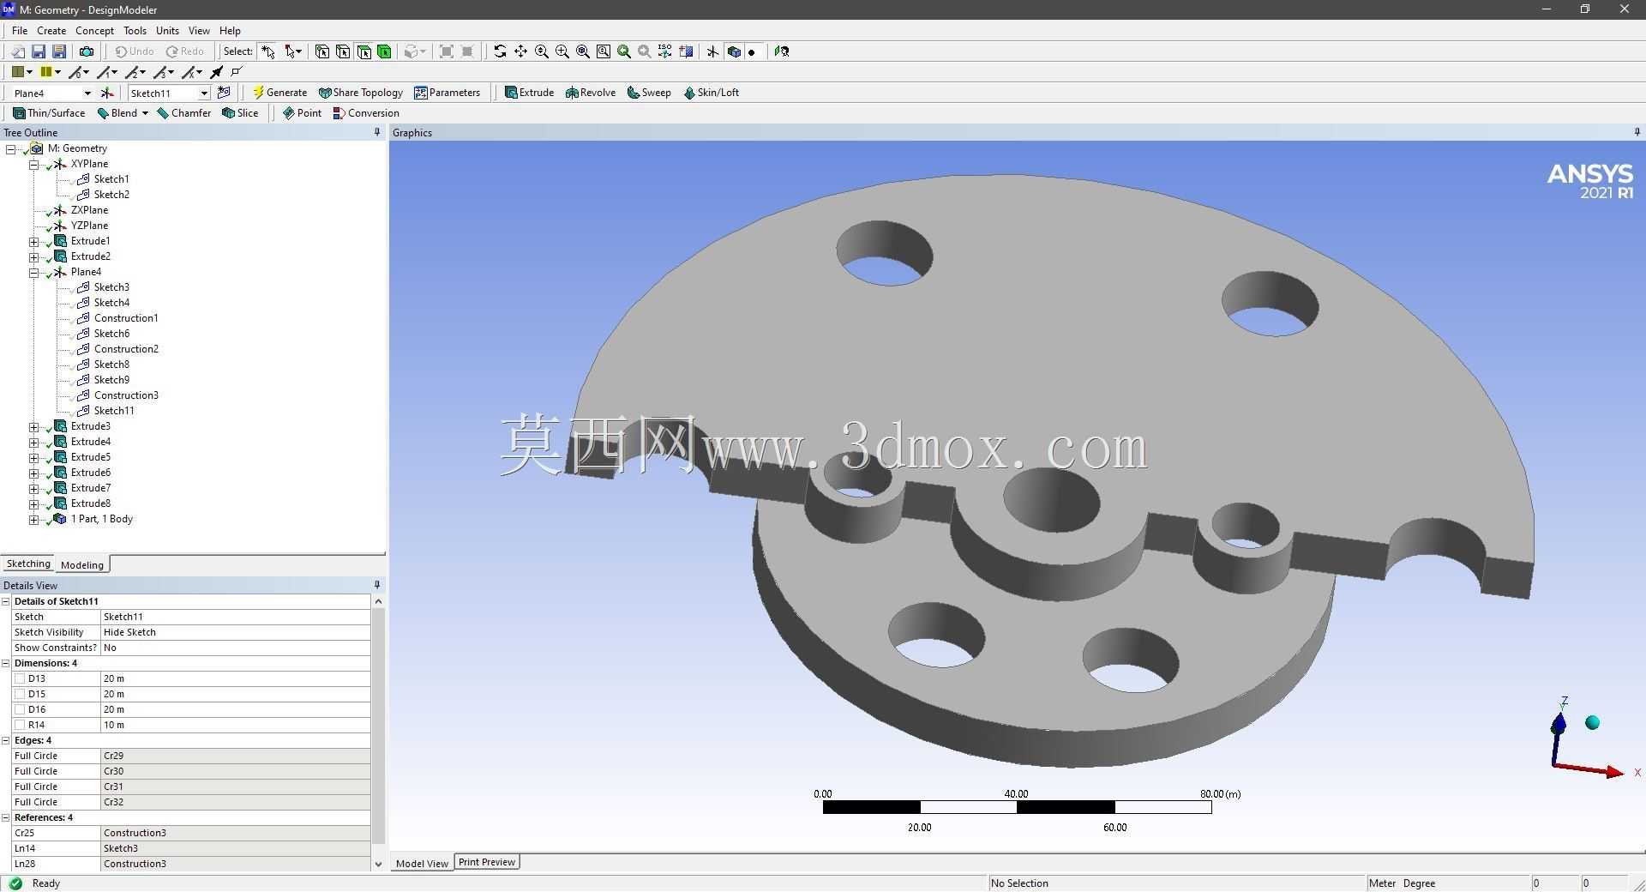Click the Save project icon
Image resolution: width=1646 pixels, height=892 pixels.
coord(39,51)
